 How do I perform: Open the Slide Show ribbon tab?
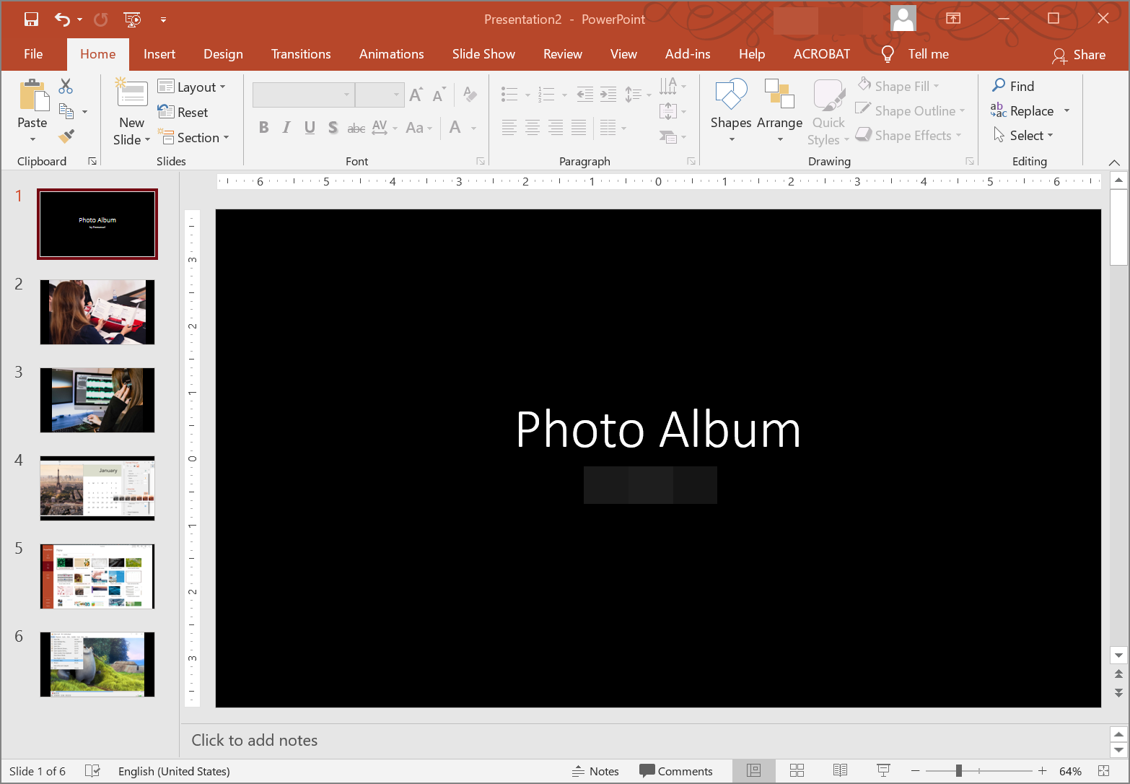coord(483,54)
